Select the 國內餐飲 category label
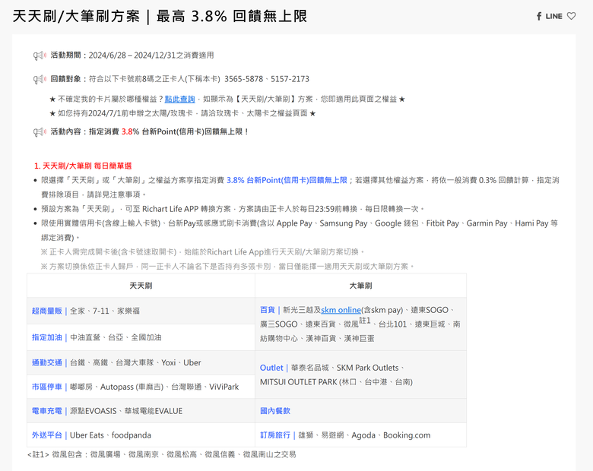This screenshot has height=471, width=593. (x=275, y=411)
